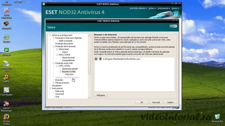Open Foxit Reader desktop icon
Screen dimensions: 225x126
6,92
